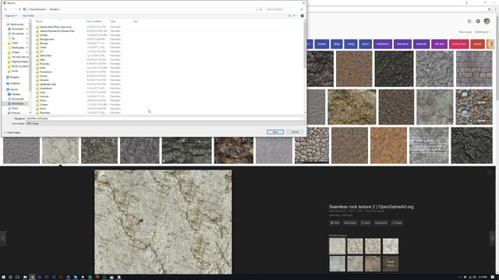Image resolution: width=499 pixels, height=280 pixels.
Task: Click the up-one-level arrow in dialog
Action: tap(19, 9)
